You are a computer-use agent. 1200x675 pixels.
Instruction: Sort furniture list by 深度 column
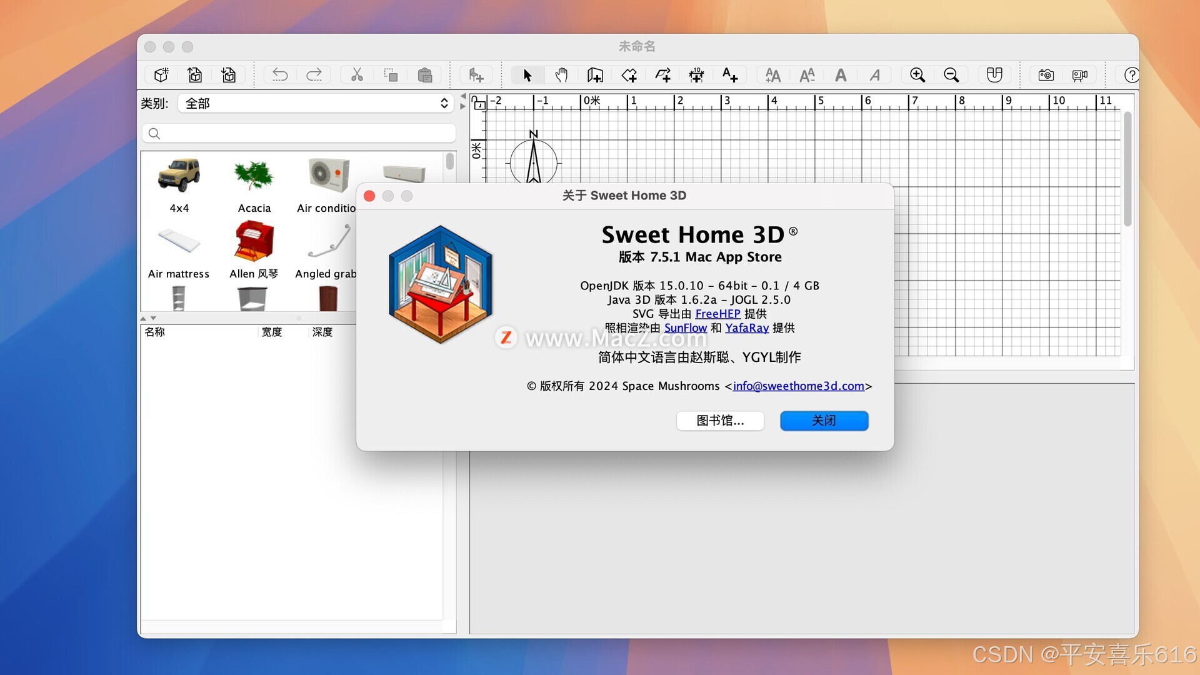[x=332, y=332]
